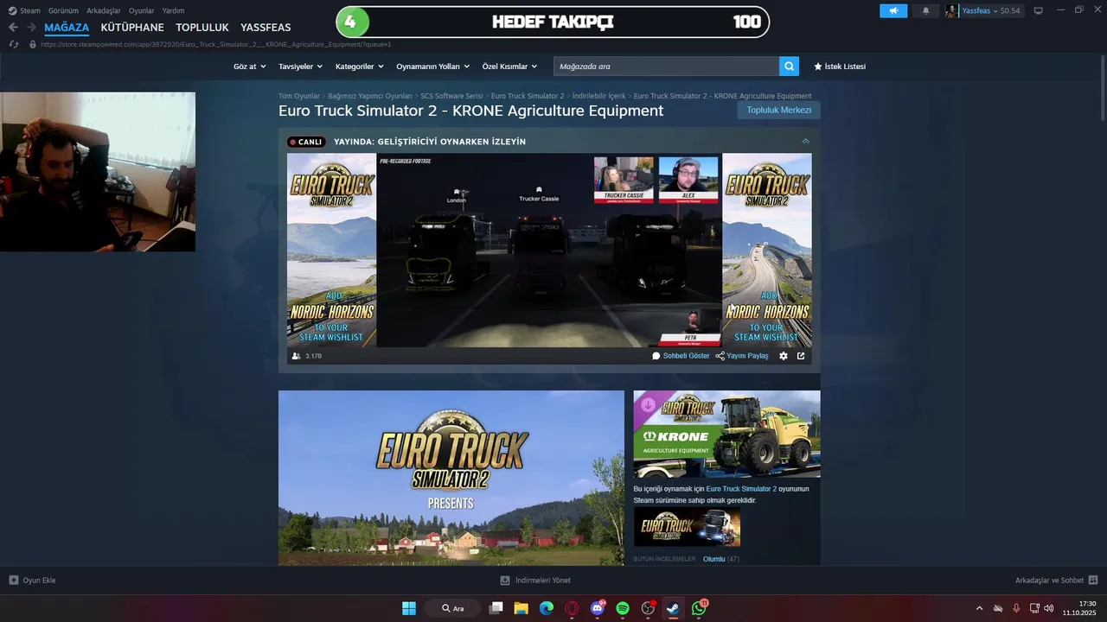Open the Görünüm menu
1107x622 pixels.
point(63,10)
